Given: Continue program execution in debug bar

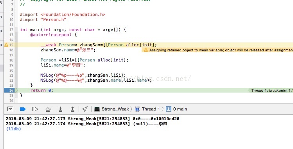Looking at the screenshot, I should pos(35,109).
